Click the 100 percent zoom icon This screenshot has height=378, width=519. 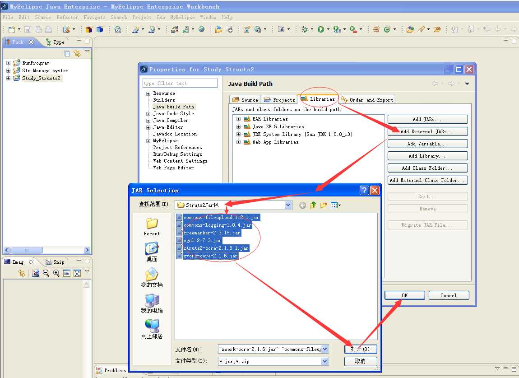pos(66,273)
